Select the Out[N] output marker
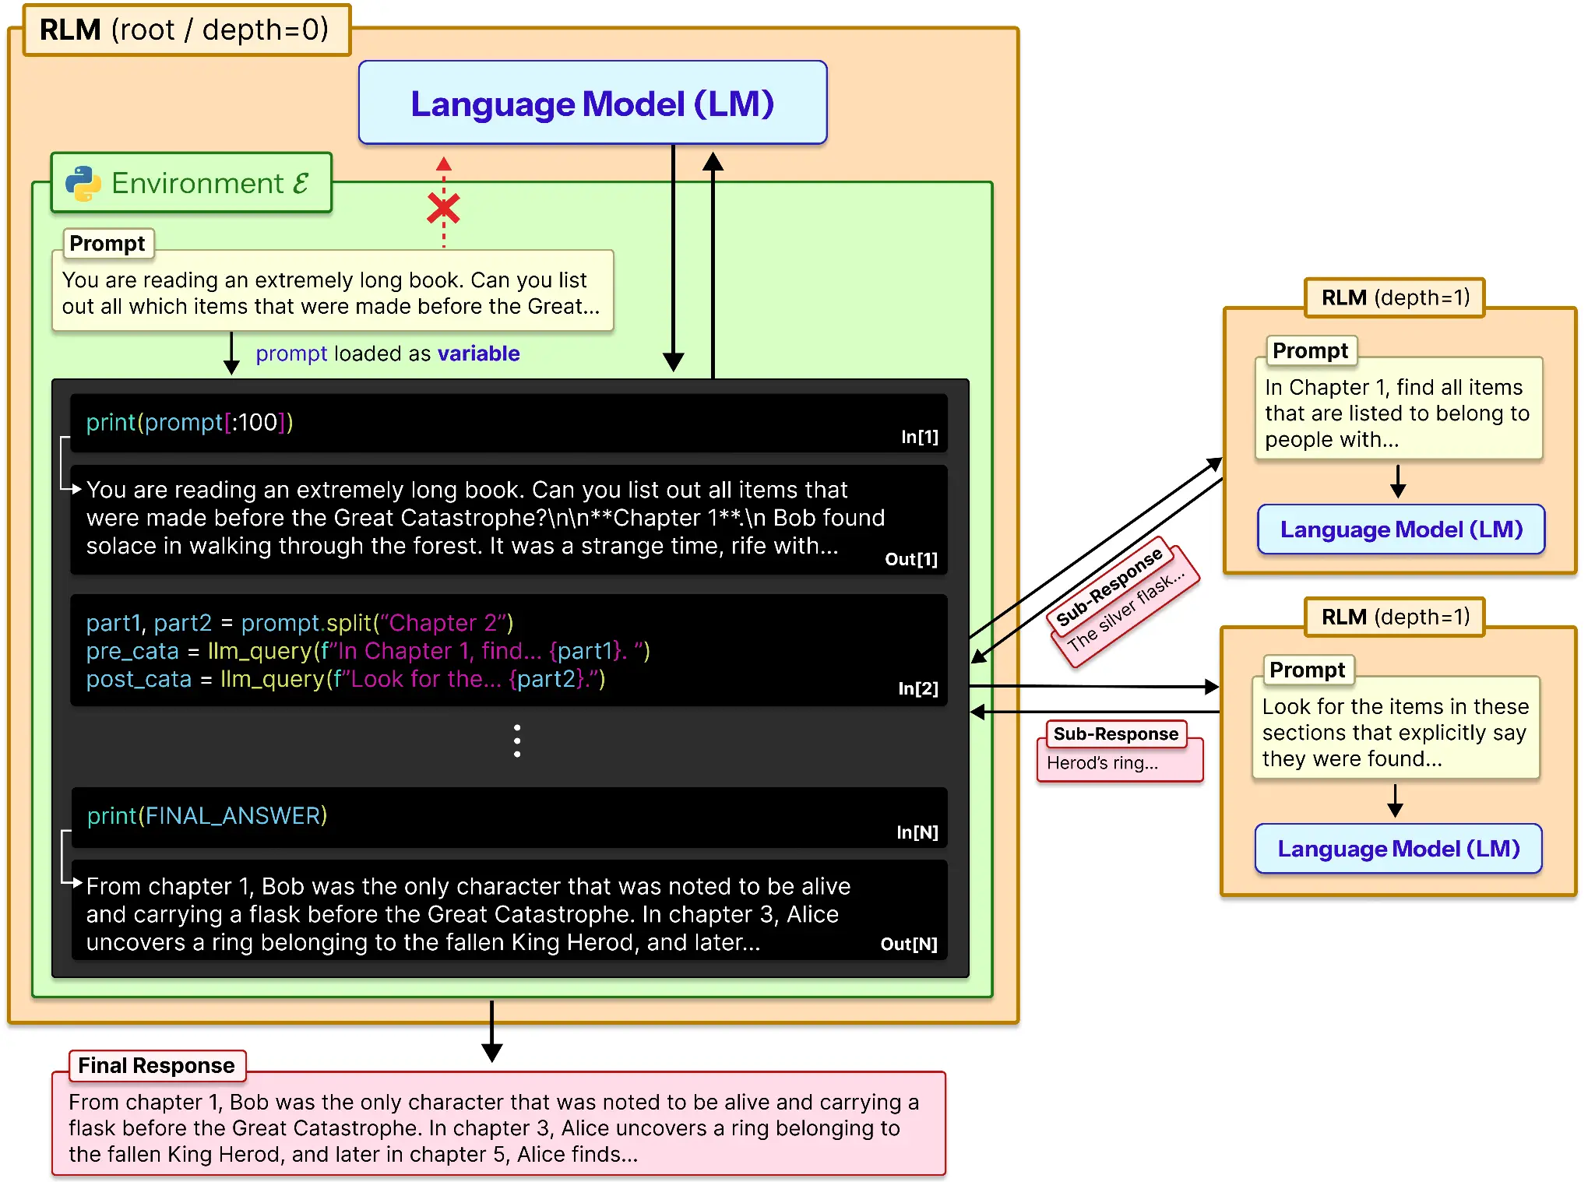1595x1182 pixels. [x=910, y=944]
